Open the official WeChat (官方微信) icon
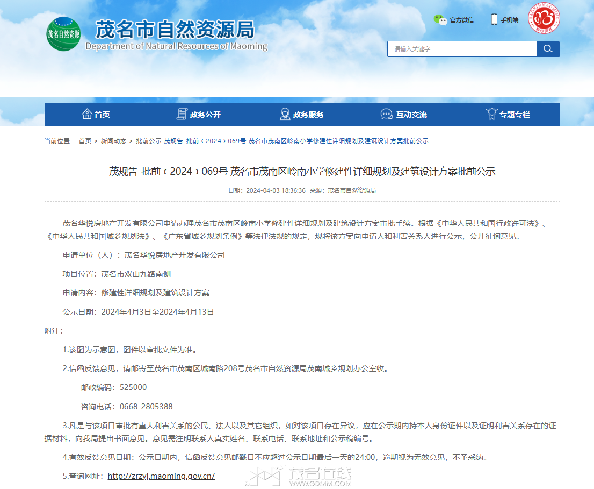594x489 pixels. tap(440, 20)
